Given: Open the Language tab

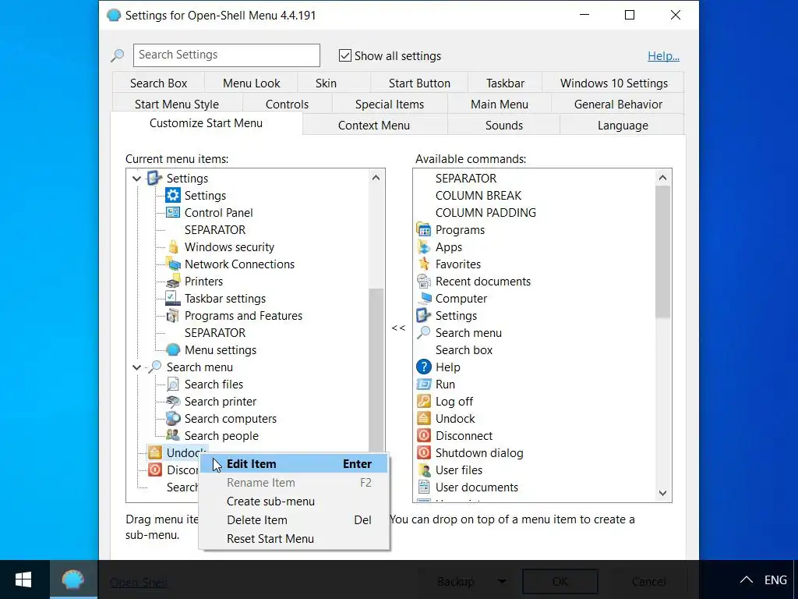Looking at the screenshot, I should [x=623, y=126].
